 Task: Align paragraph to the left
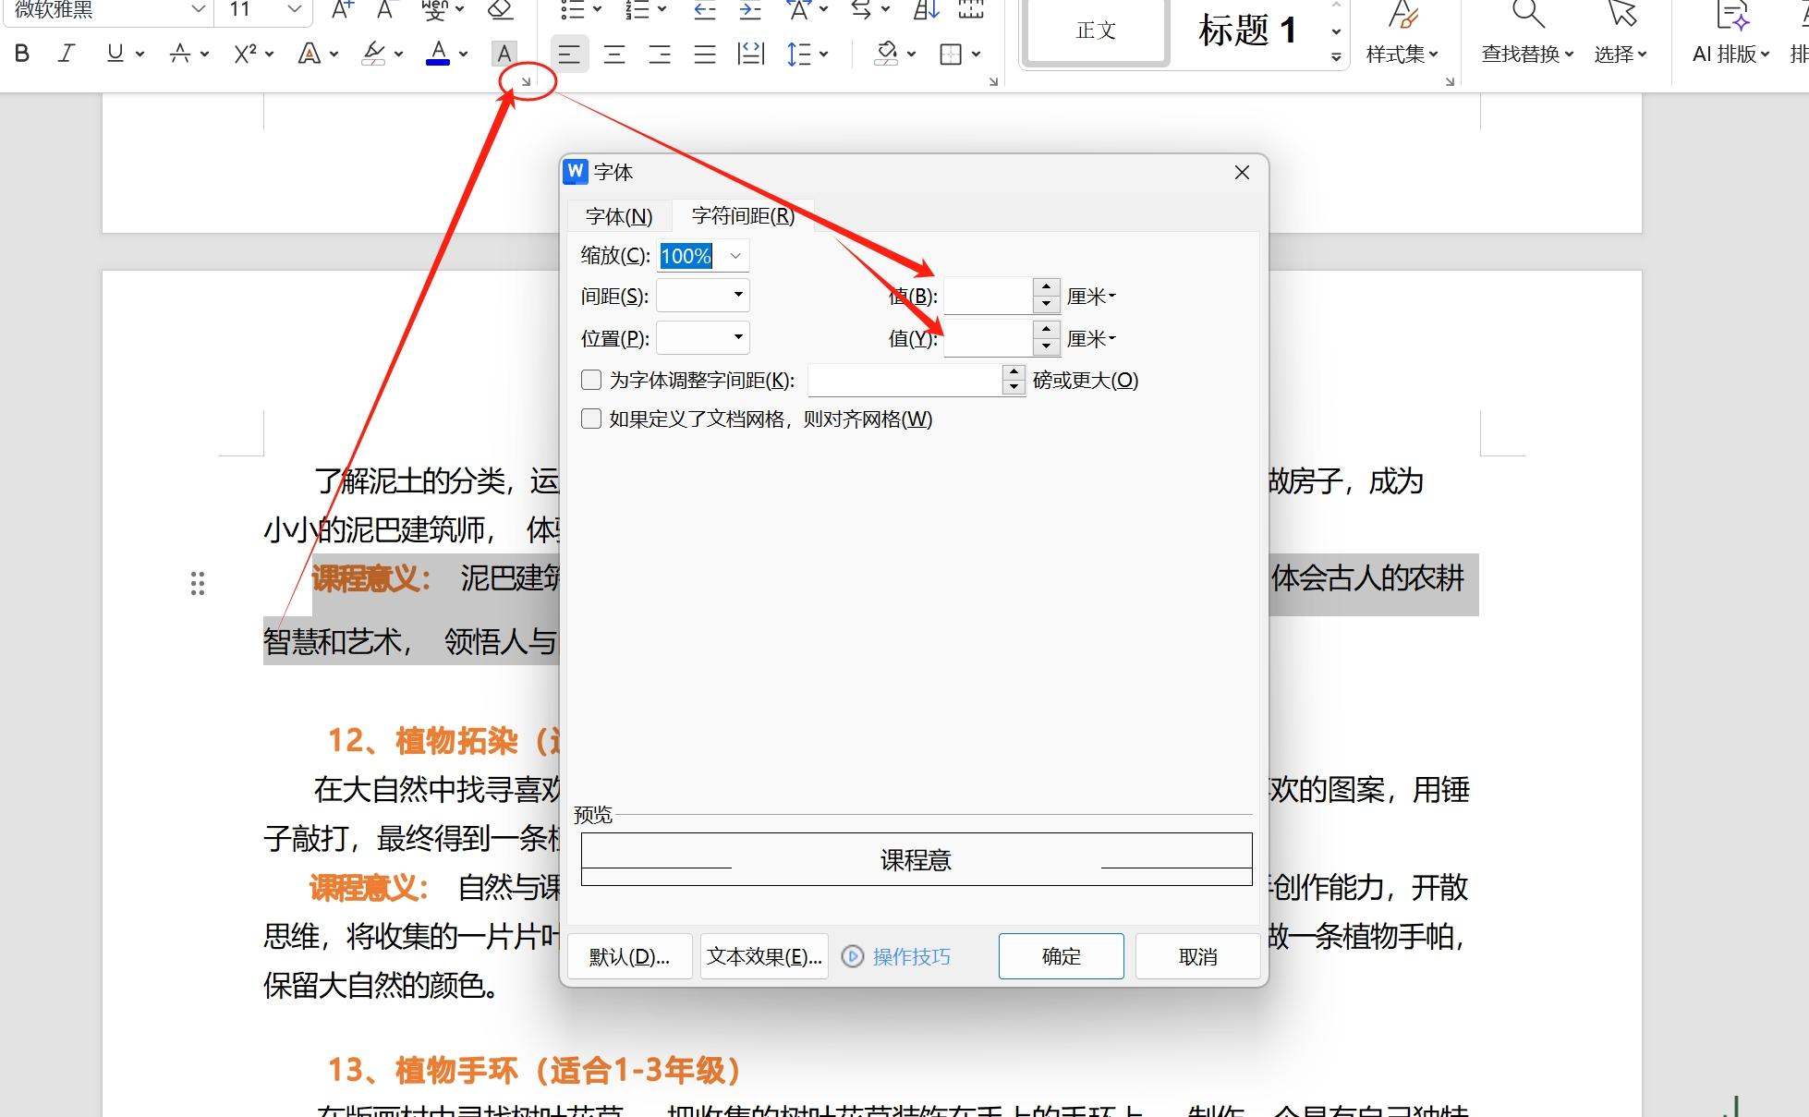[569, 55]
